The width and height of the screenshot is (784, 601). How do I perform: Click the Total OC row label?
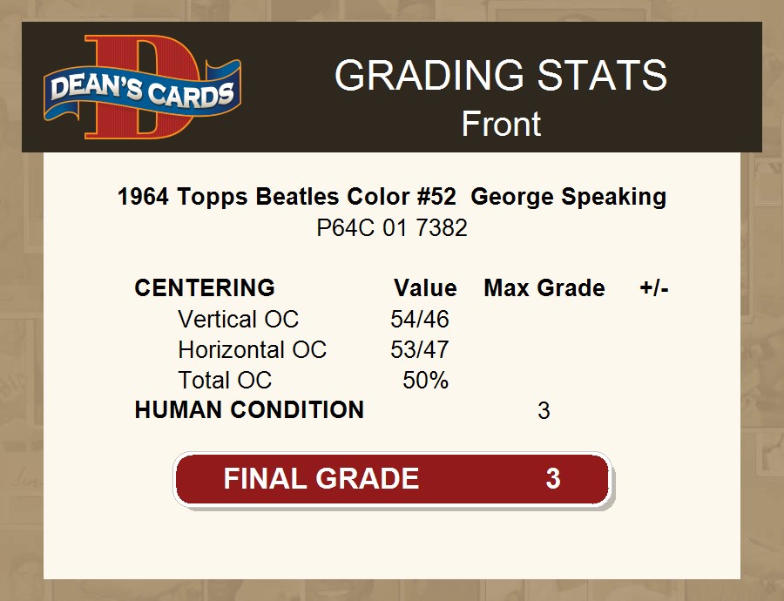pyautogui.click(x=225, y=381)
